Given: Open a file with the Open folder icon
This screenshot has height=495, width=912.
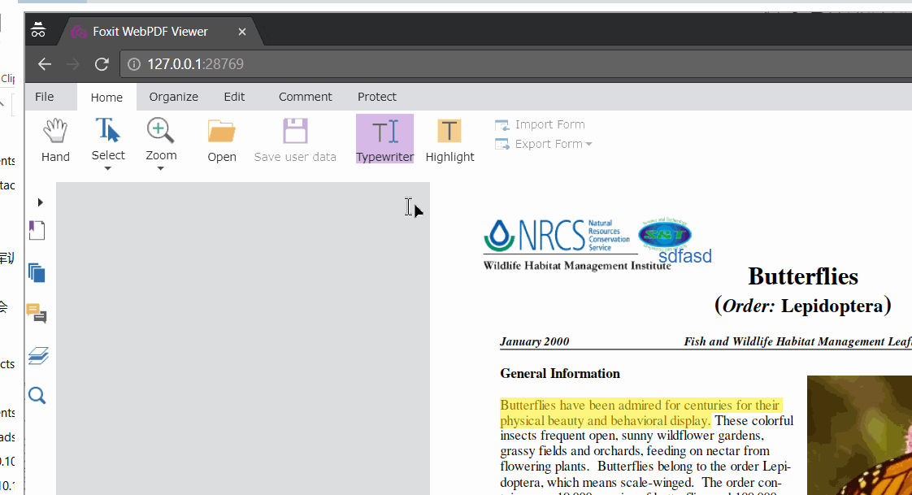Looking at the screenshot, I should click(222, 140).
